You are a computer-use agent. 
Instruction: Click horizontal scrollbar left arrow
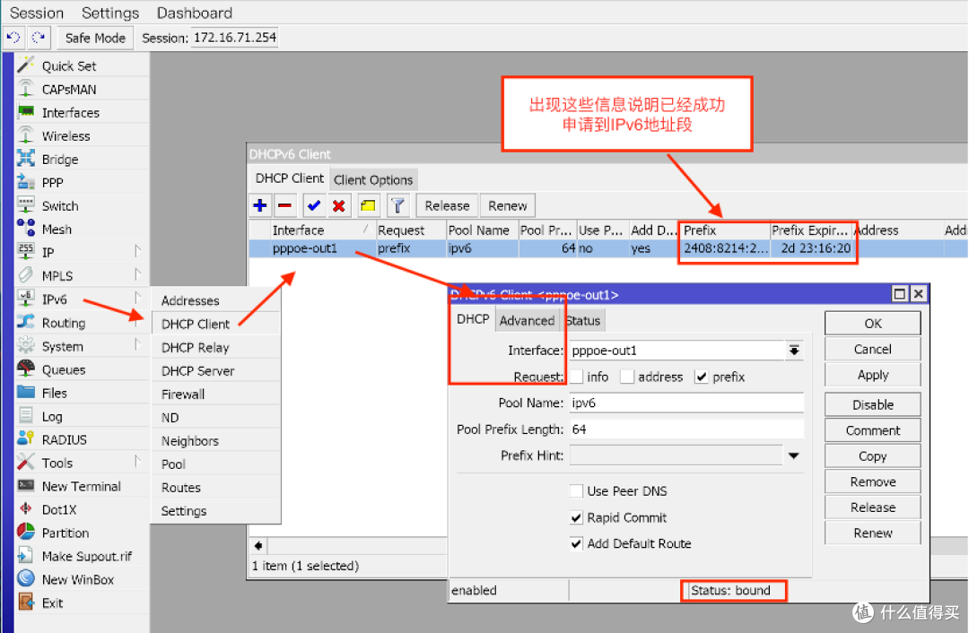tap(258, 546)
